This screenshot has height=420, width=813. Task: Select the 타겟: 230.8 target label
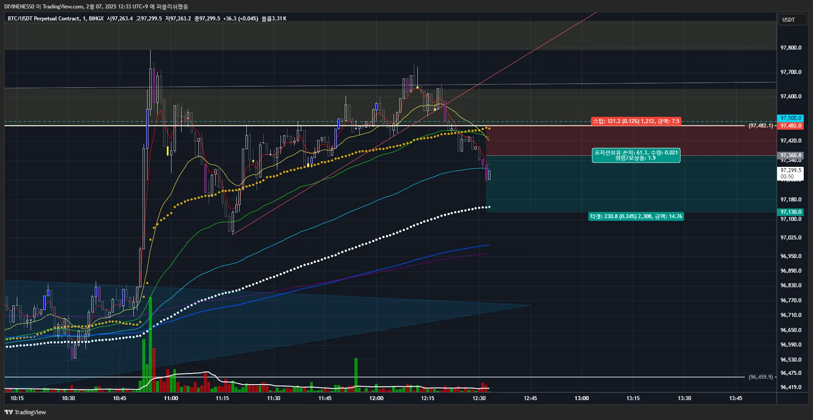(636, 216)
